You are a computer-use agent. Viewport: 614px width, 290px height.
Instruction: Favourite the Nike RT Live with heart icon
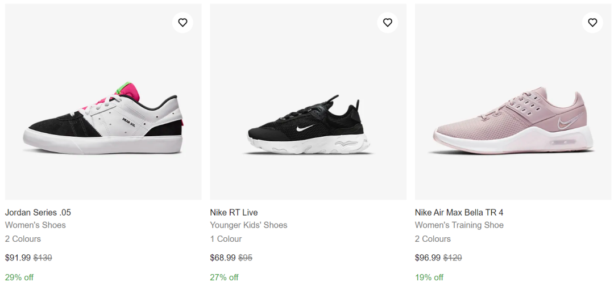(388, 23)
